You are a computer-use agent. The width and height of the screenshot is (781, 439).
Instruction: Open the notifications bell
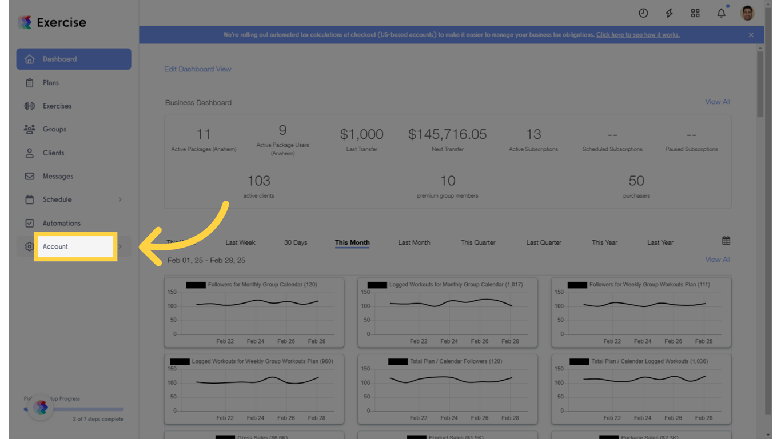click(x=722, y=13)
